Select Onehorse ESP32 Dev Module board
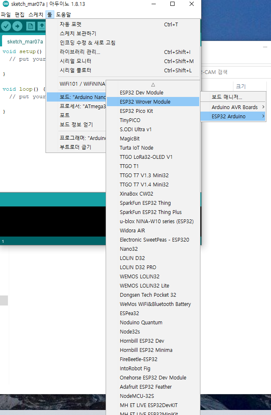The height and width of the screenshot is (415, 271). click(153, 378)
